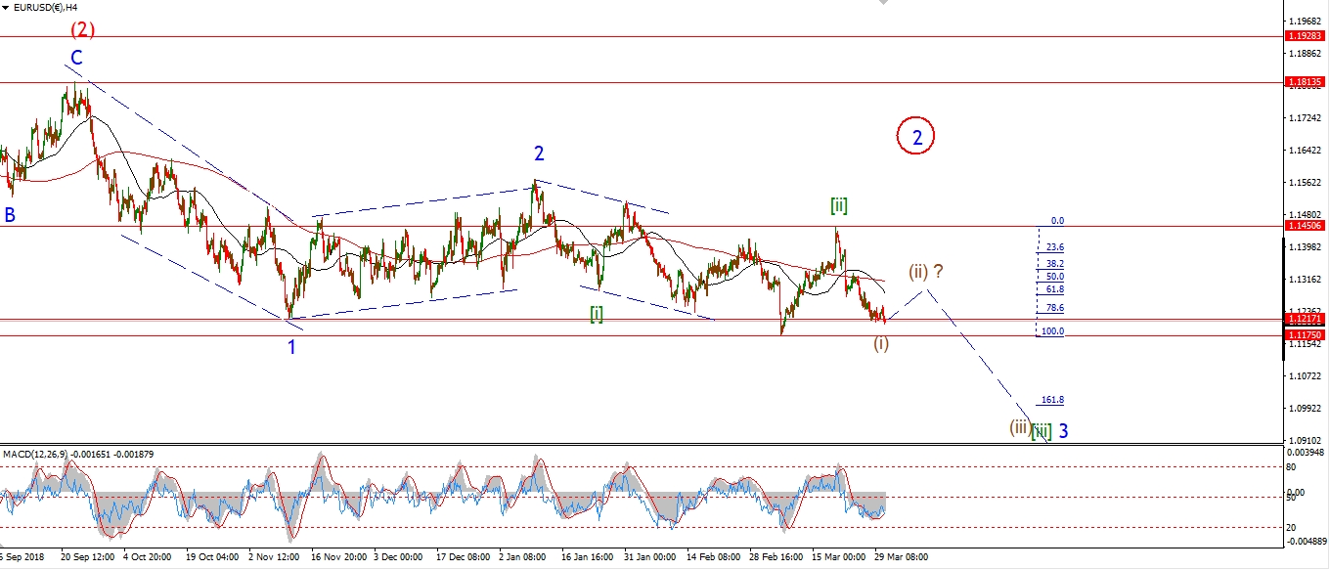Select the green [i] wave label
The image size is (1330, 570).
[x=596, y=313]
